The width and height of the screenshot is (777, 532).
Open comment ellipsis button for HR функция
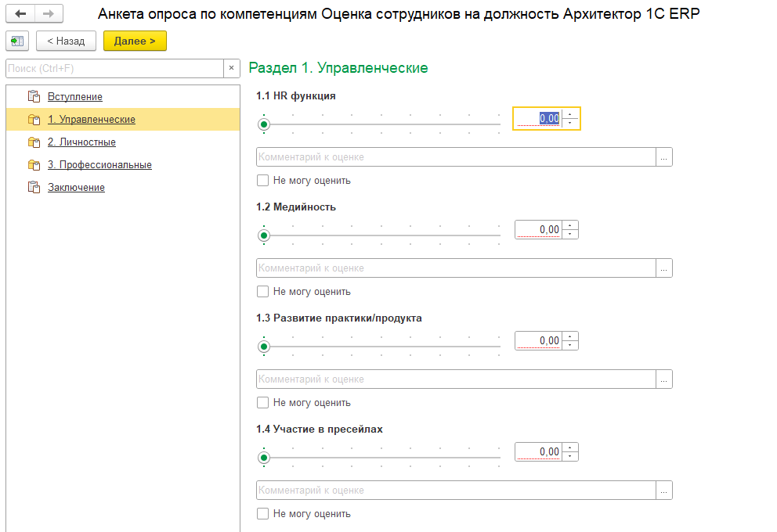664,157
